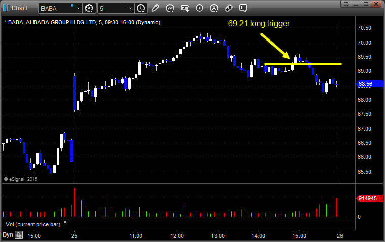This screenshot has height=242, width=385.
Task: Click the 67.00 price axis label
Action: click(x=364, y=129)
